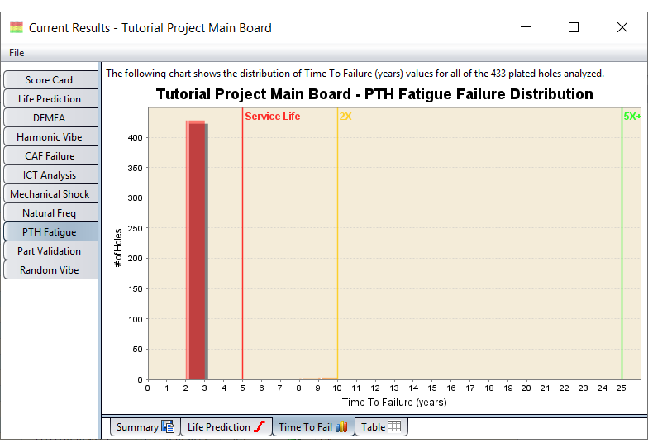This screenshot has height=443, width=648.
Task: Select the PTH Fatigue button
Action: pos(50,231)
